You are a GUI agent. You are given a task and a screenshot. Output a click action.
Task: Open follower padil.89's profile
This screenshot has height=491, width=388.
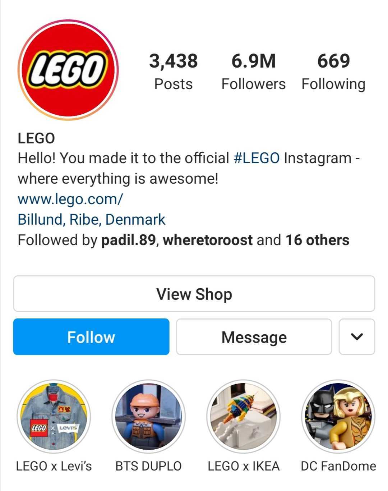point(129,240)
